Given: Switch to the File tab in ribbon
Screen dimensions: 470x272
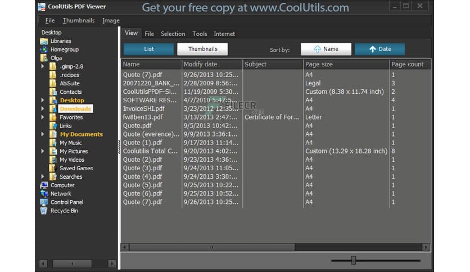Looking at the screenshot, I should [x=150, y=34].
